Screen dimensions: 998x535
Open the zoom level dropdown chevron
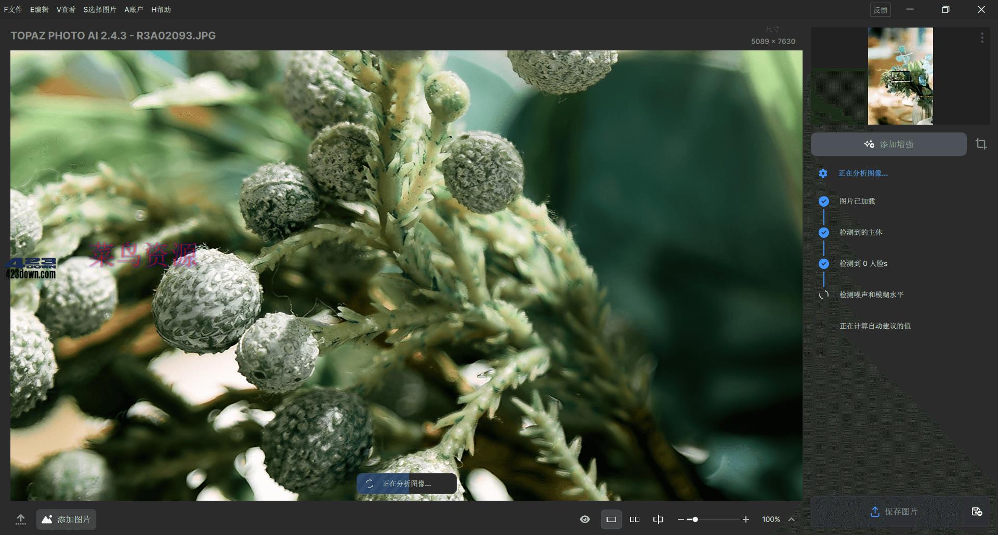[791, 519]
